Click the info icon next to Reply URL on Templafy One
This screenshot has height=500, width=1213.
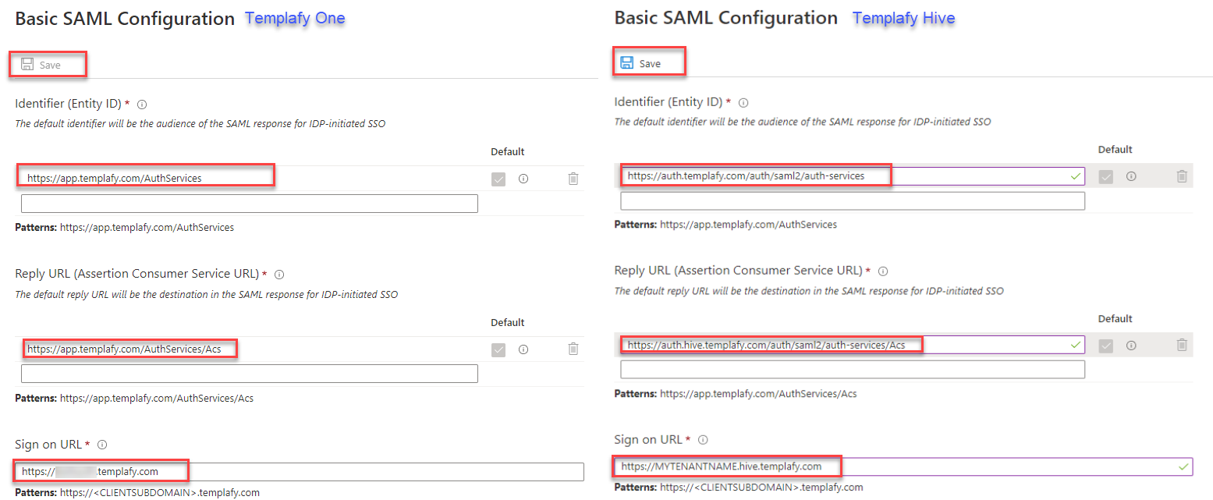(x=279, y=274)
